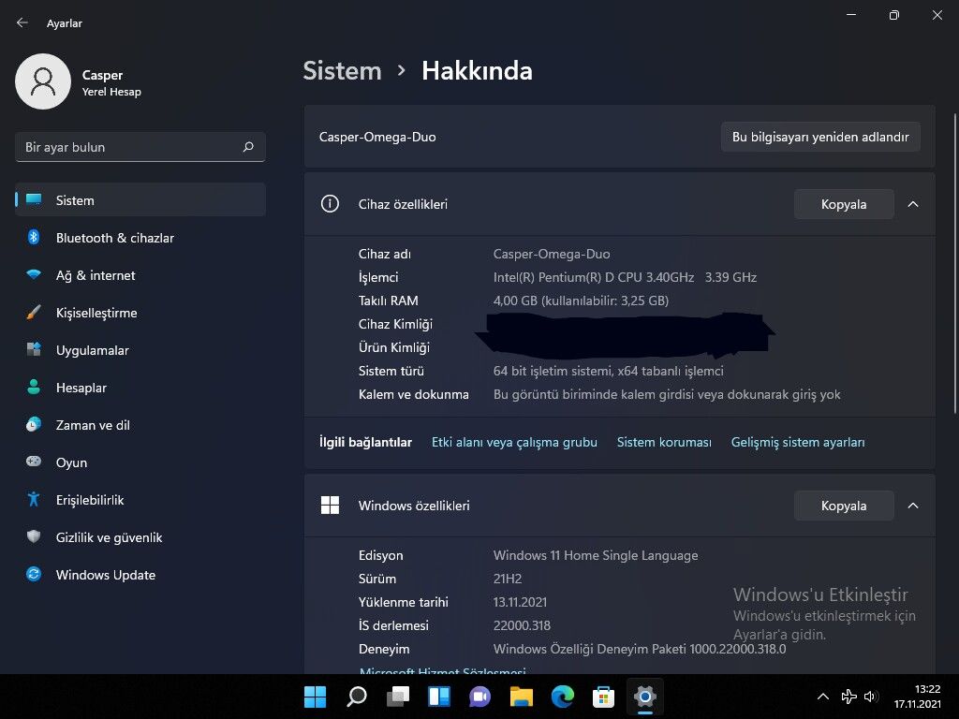The height and width of the screenshot is (719, 959).
Task: Click the Oyun gamepad icon
Action: point(34,462)
